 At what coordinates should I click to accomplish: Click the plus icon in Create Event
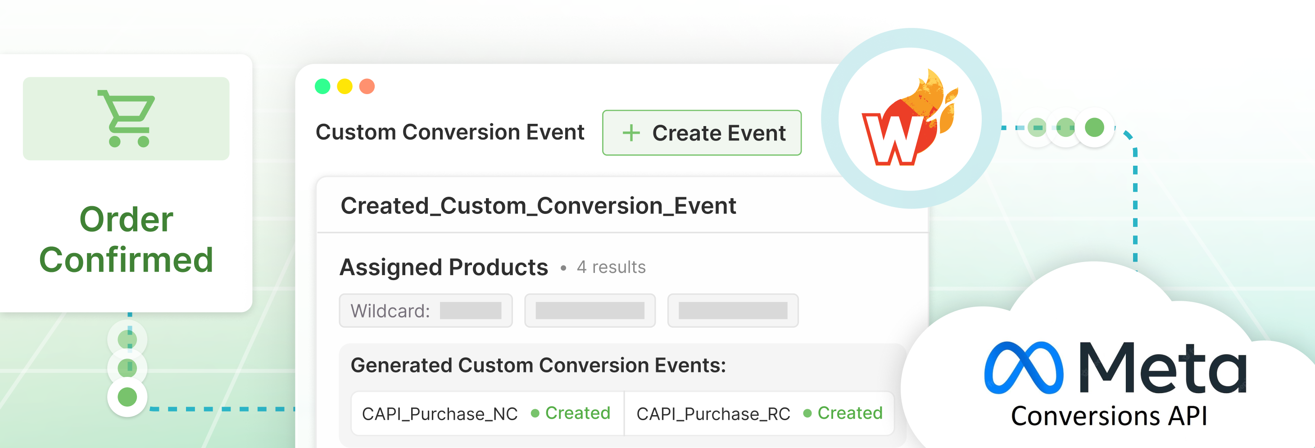631,133
